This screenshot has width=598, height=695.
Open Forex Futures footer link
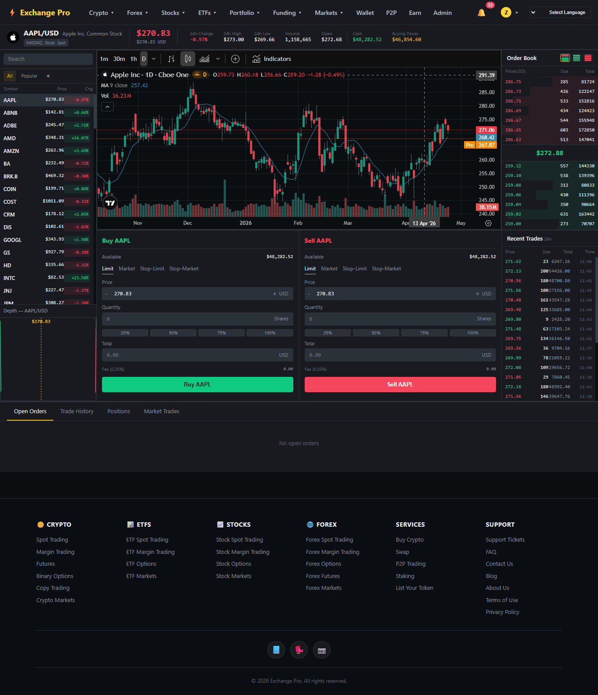pos(323,576)
